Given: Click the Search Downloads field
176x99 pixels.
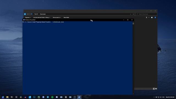Looking at the screenshot, I should 146,14.
